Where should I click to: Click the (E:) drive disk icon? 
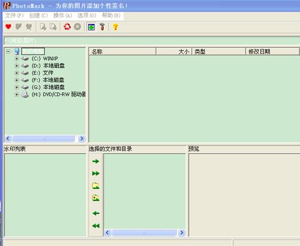(x=25, y=73)
